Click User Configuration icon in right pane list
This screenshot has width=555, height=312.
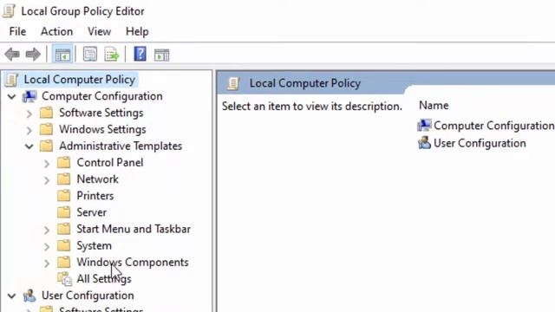(424, 143)
